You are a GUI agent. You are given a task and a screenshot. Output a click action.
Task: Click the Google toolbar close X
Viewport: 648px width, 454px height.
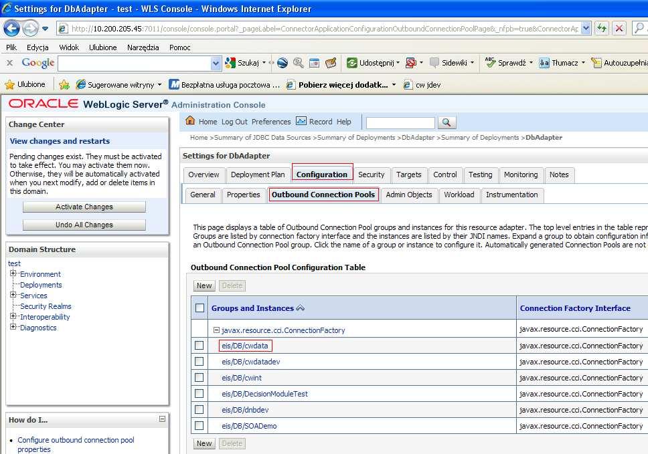point(9,63)
